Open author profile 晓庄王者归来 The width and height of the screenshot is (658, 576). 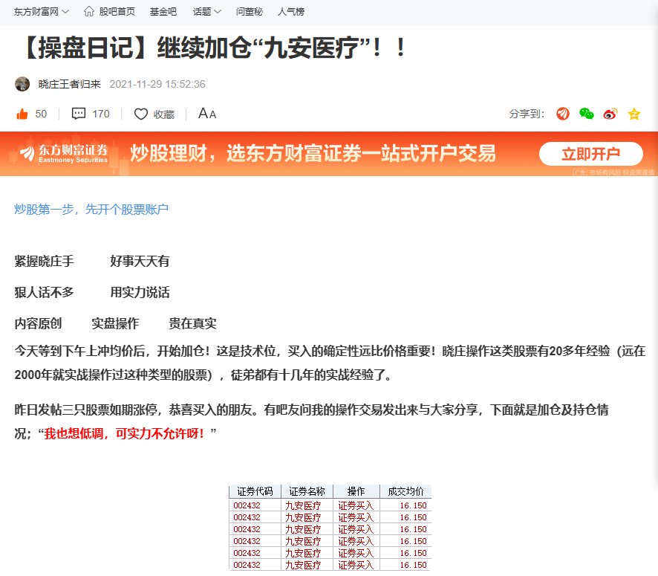click(70, 84)
